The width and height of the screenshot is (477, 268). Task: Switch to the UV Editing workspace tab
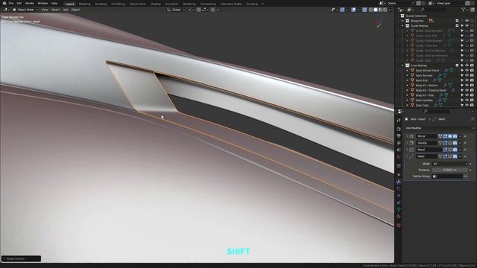118,4
